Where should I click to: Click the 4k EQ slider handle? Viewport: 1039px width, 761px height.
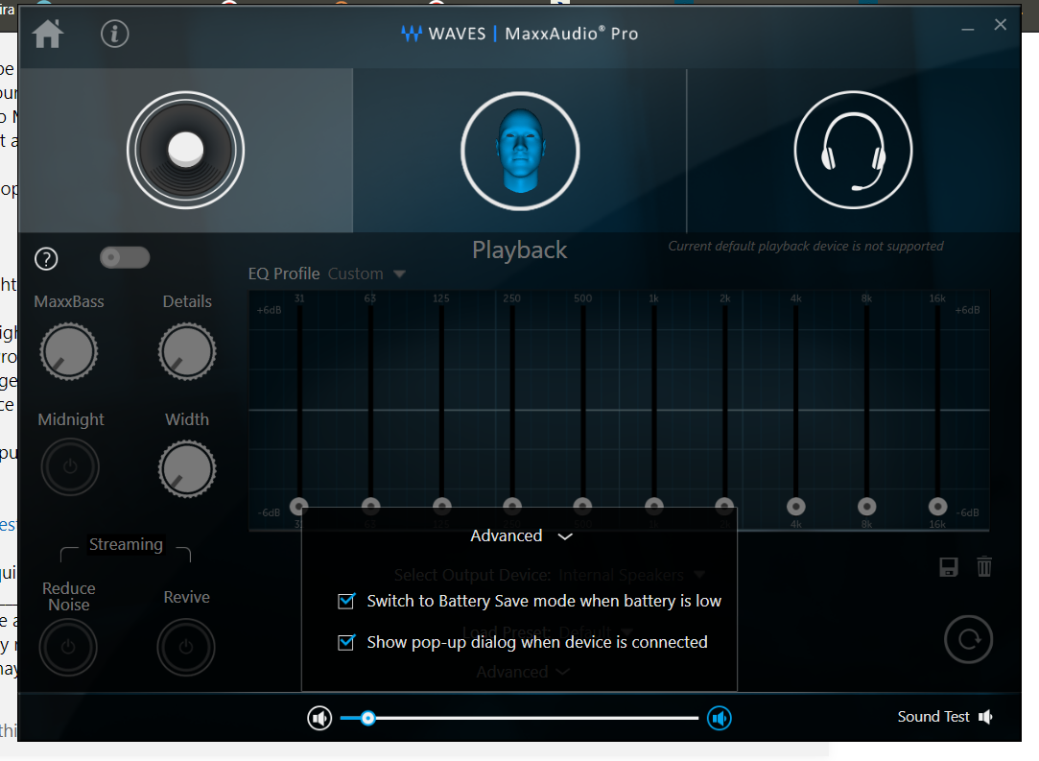click(x=796, y=507)
